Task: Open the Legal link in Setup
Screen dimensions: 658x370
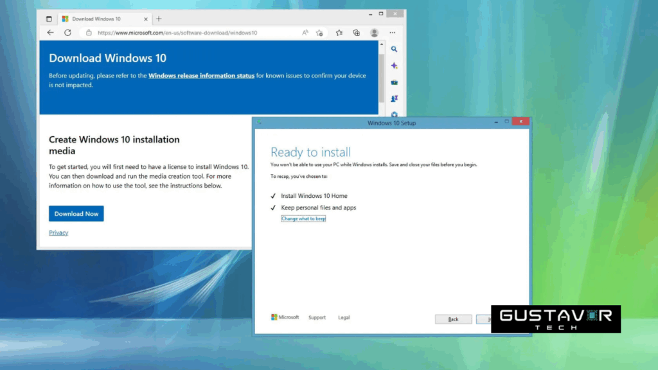Action: [344, 317]
